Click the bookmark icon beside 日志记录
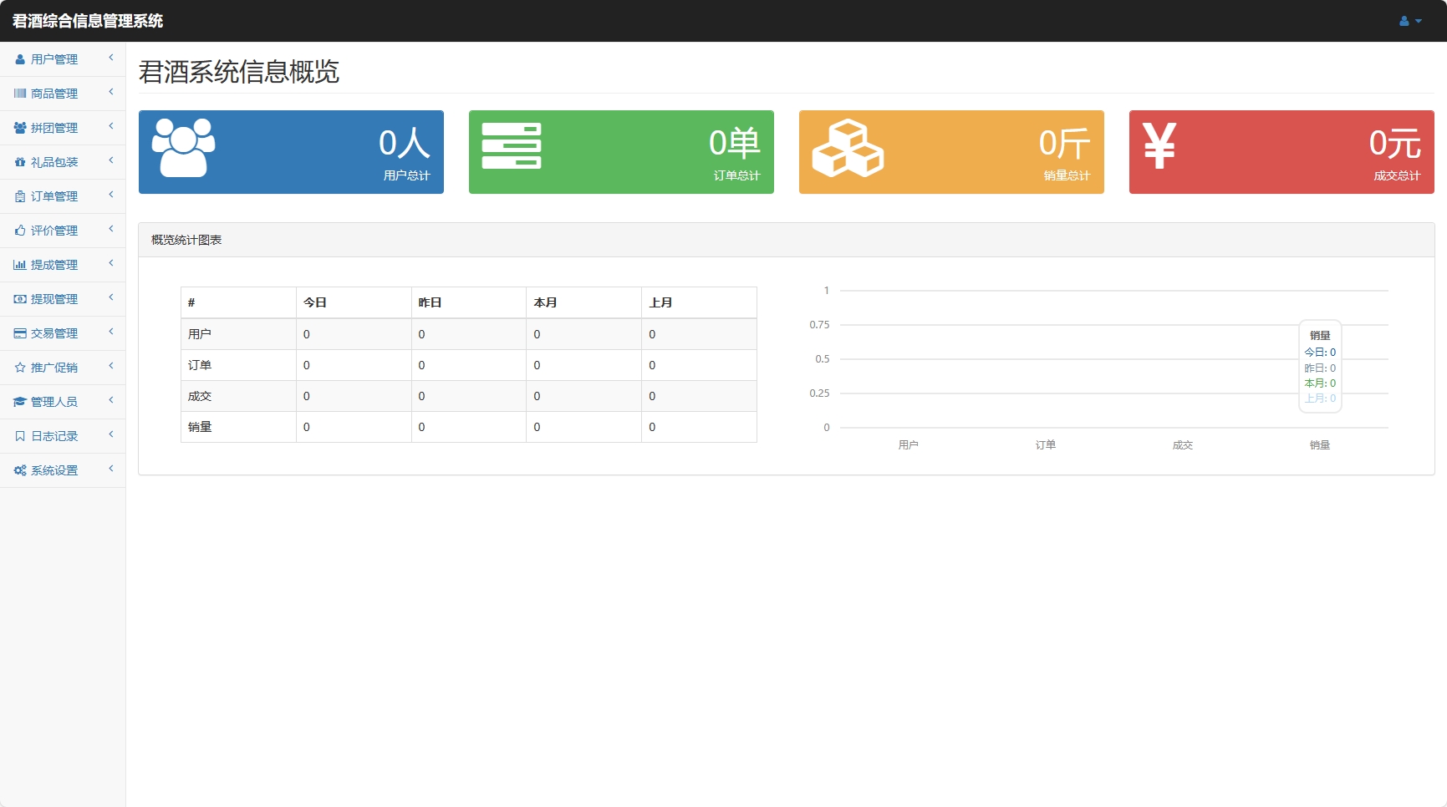The width and height of the screenshot is (1447, 807). pos(20,436)
